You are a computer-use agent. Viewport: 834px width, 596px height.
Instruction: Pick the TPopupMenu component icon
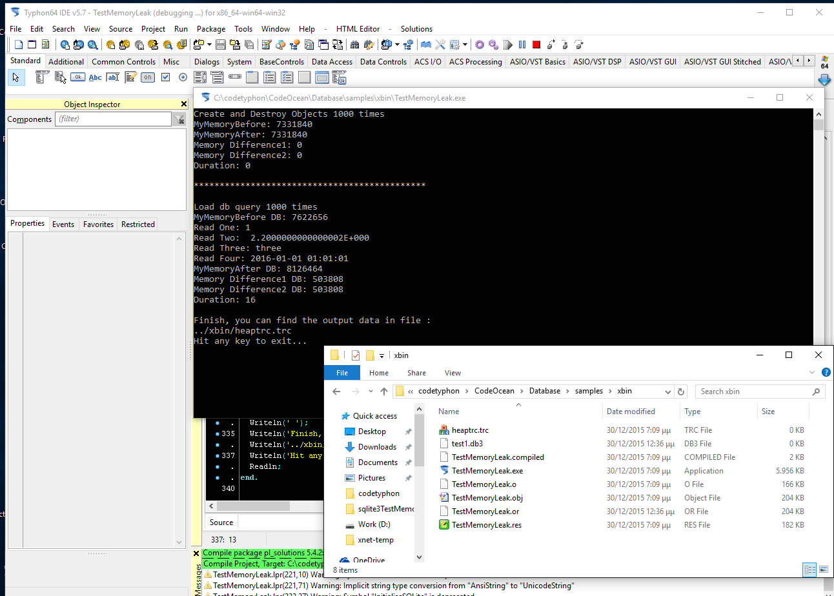[x=60, y=77]
